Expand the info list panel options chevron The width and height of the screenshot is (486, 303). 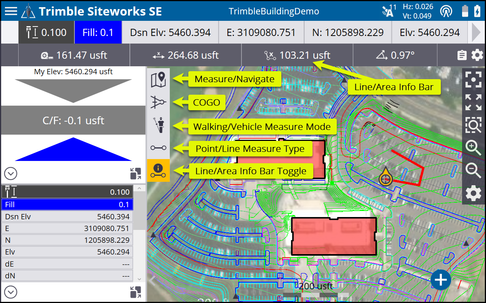click(11, 292)
